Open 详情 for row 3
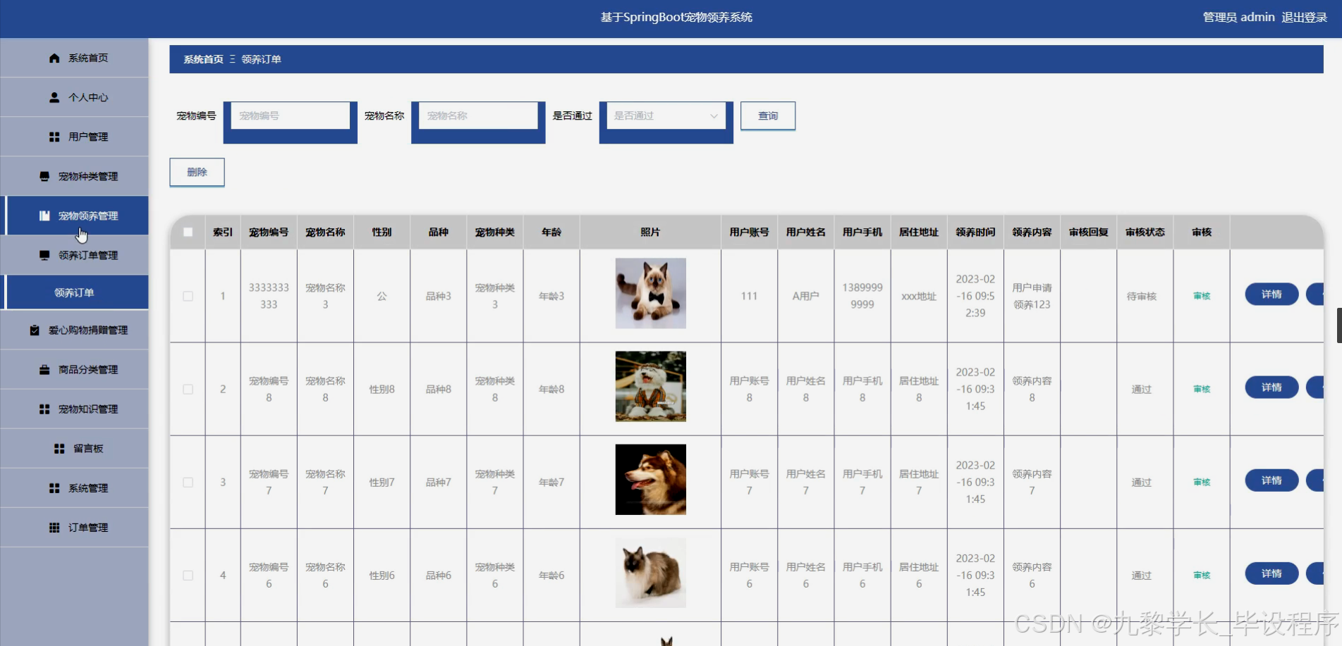The height and width of the screenshot is (646, 1342). click(x=1271, y=480)
